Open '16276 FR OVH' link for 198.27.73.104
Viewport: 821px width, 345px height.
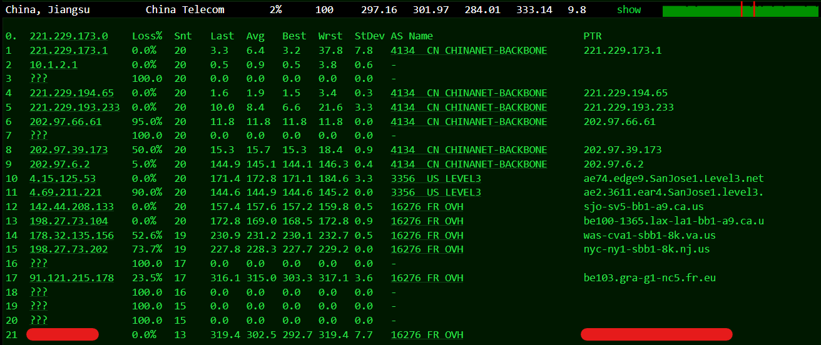(x=427, y=221)
